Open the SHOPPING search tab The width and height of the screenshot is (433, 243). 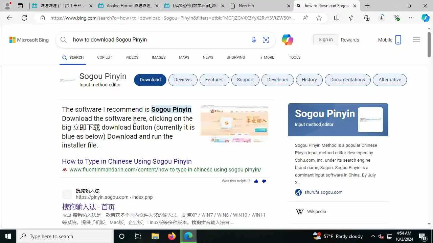click(236, 57)
